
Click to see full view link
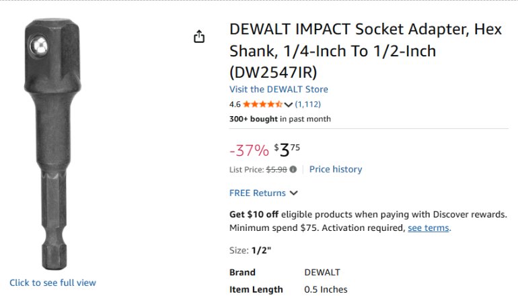coord(53,283)
